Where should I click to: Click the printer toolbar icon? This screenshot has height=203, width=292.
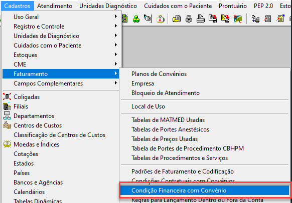tap(201, 18)
